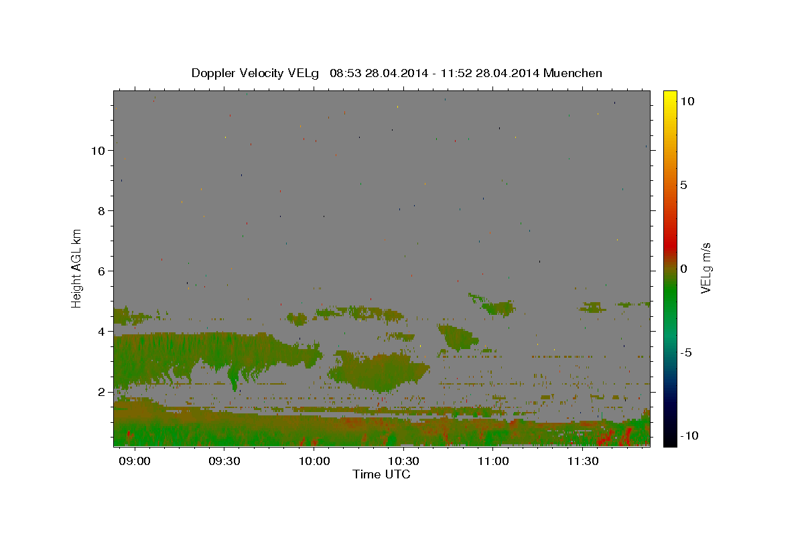Click the 11:30 time tick label
804x536 pixels.
[582, 462]
